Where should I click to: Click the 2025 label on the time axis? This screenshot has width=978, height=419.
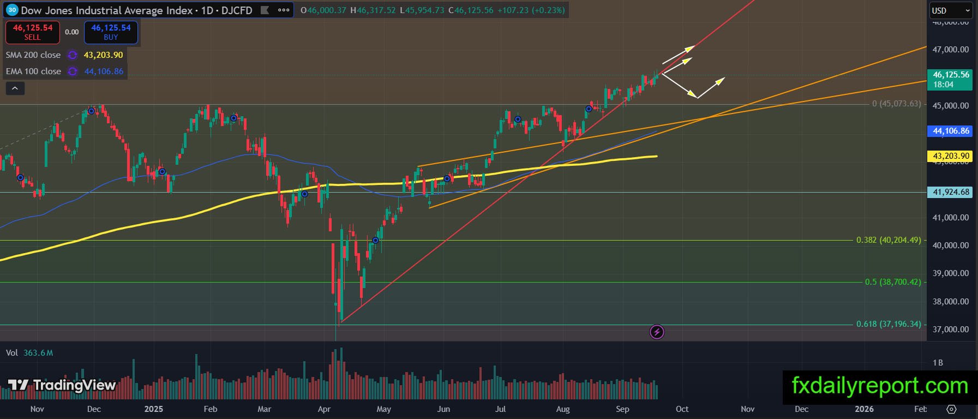(x=154, y=409)
